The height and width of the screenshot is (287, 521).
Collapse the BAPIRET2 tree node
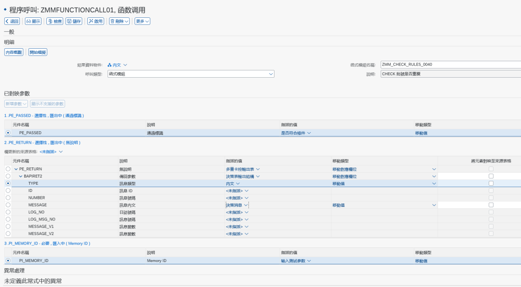coord(21,177)
